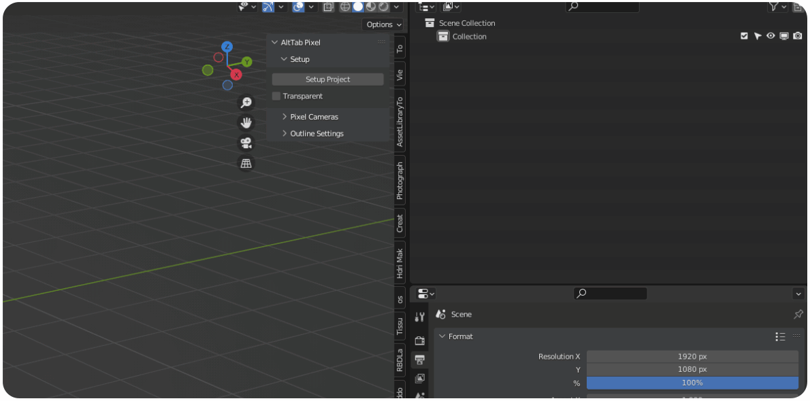Expand the Pixel Cameras subpanel

[x=285, y=117]
